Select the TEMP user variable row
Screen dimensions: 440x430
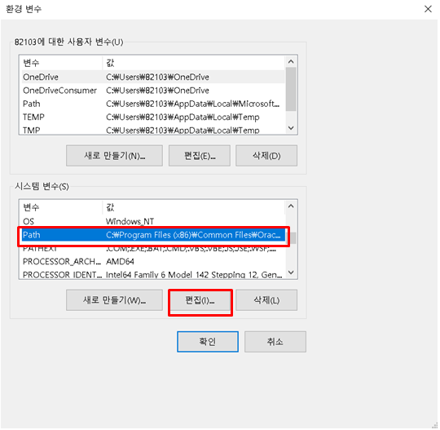(153, 117)
